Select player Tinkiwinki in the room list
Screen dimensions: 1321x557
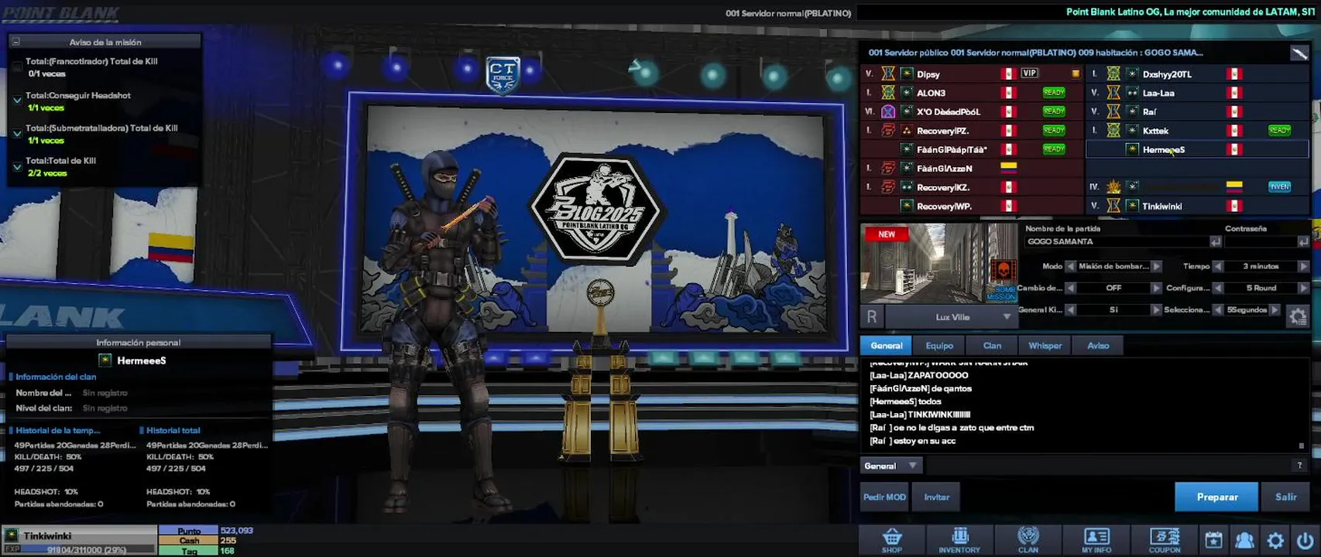1198,206
